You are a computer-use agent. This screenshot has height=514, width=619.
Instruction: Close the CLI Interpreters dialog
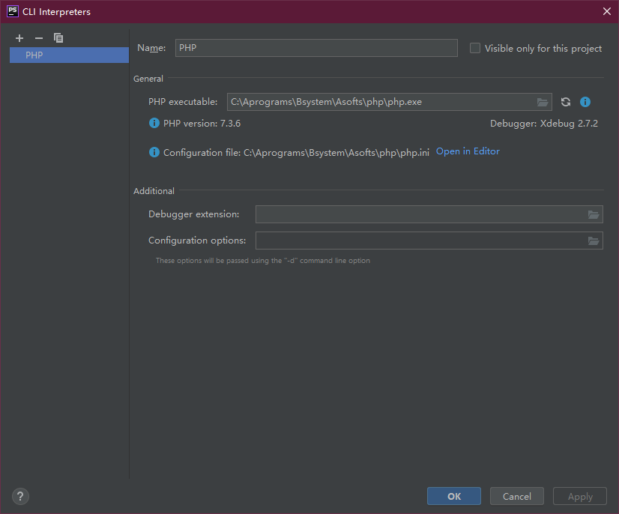tap(607, 11)
